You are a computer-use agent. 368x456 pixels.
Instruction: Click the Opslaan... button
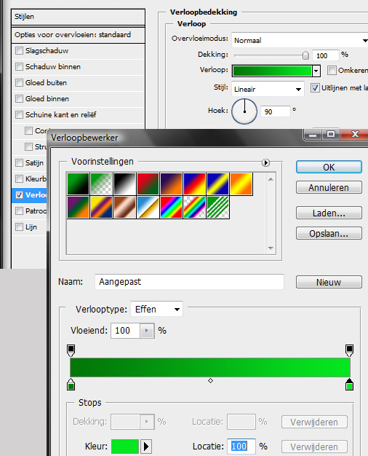coord(329,233)
